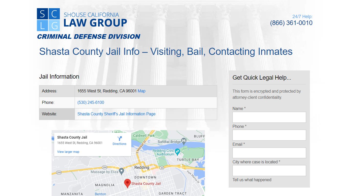Click the Redding Civic Auditorium marker icon

178,152
